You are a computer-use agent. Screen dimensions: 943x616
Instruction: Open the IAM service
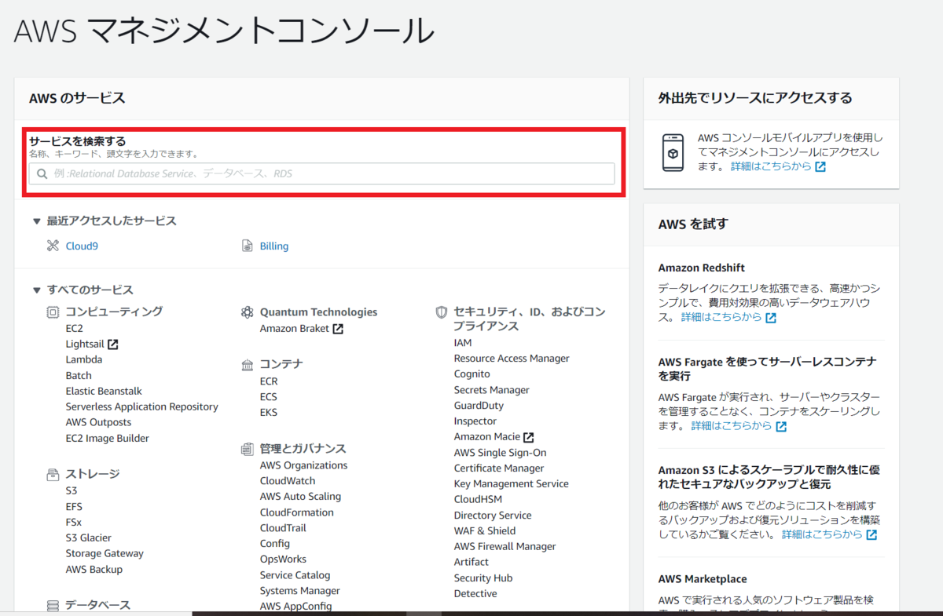(463, 342)
